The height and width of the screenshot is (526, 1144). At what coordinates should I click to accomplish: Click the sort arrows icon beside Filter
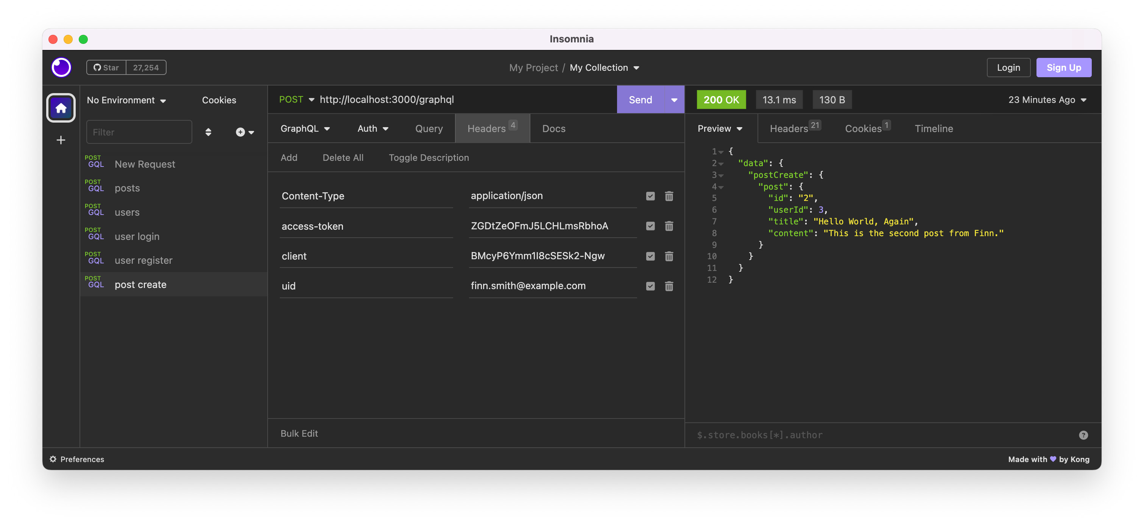(208, 132)
